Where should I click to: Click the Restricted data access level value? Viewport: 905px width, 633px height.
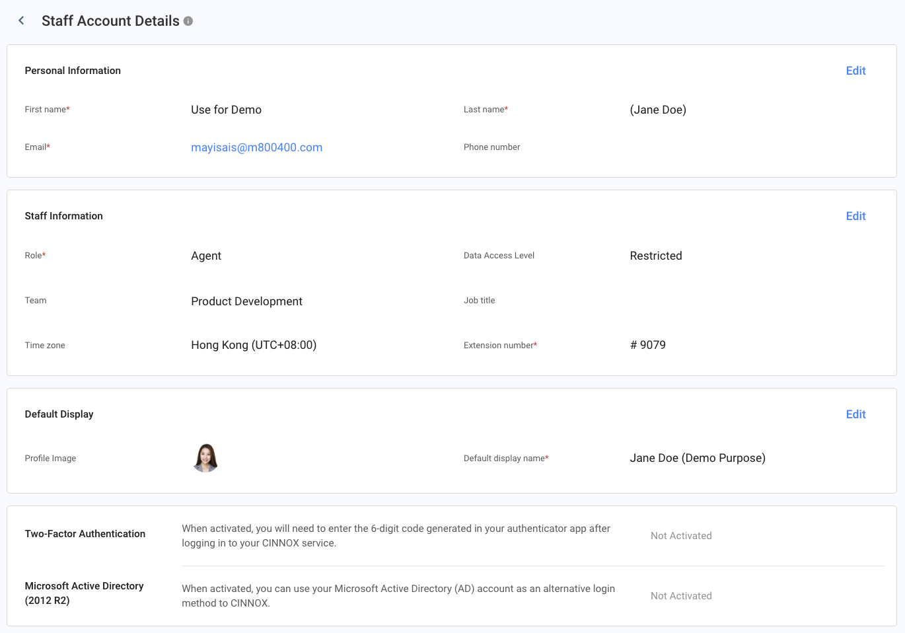pyautogui.click(x=656, y=256)
